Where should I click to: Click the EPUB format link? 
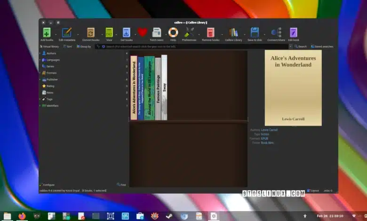tap(264, 138)
